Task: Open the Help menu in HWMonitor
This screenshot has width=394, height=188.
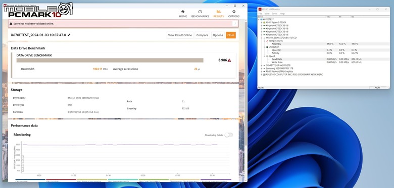Action: click(282, 14)
